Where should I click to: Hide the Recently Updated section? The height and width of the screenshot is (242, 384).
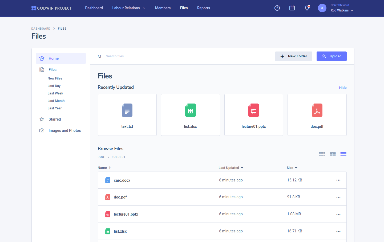pyautogui.click(x=343, y=88)
